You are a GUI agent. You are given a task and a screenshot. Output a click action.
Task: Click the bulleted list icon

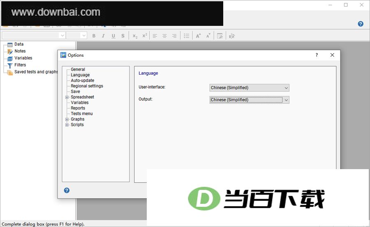186,36
